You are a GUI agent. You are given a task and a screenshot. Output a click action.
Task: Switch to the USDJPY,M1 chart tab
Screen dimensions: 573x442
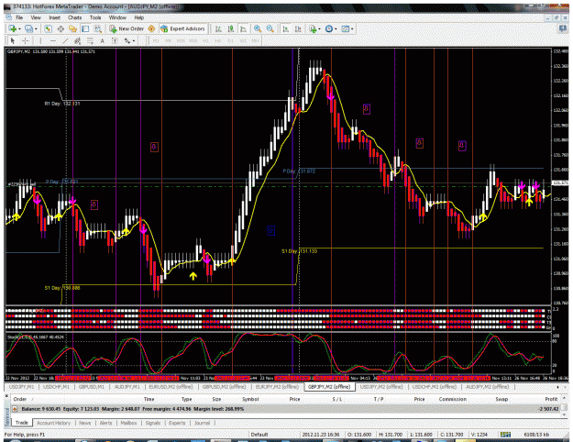point(21,387)
